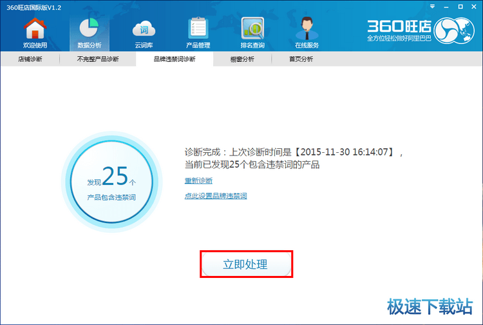This screenshot has height=325, width=483.
Task: Click the 立即处理 button
Action: coord(246,264)
